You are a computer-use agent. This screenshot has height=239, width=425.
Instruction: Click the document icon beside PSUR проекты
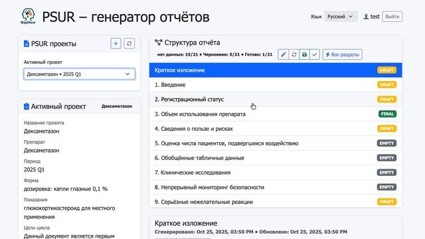point(27,44)
